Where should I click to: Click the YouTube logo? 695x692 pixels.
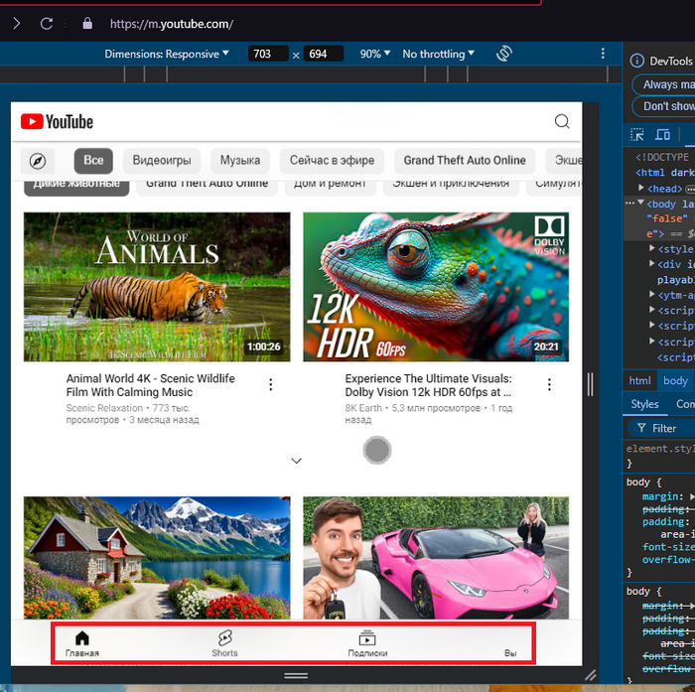point(57,122)
